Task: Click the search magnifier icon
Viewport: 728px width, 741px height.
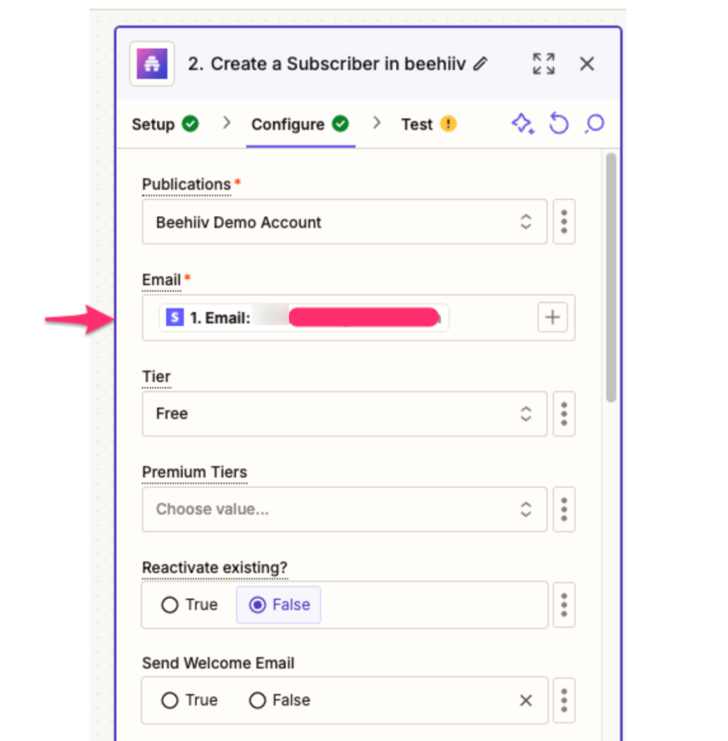Action: coord(595,125)
